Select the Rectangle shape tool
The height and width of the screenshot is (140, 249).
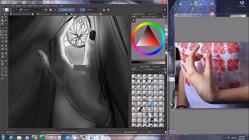pyautogui.click(x=2, y=31)
